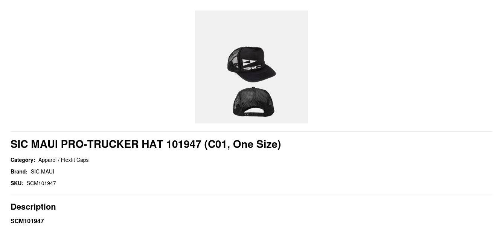Click the slash between Apparel and Flexfit
500x236 pixels.
[x=59, y=160]
